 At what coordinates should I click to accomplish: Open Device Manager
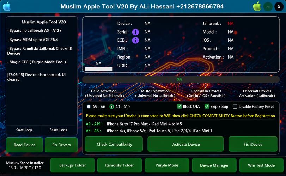click(x=214, y=165)
